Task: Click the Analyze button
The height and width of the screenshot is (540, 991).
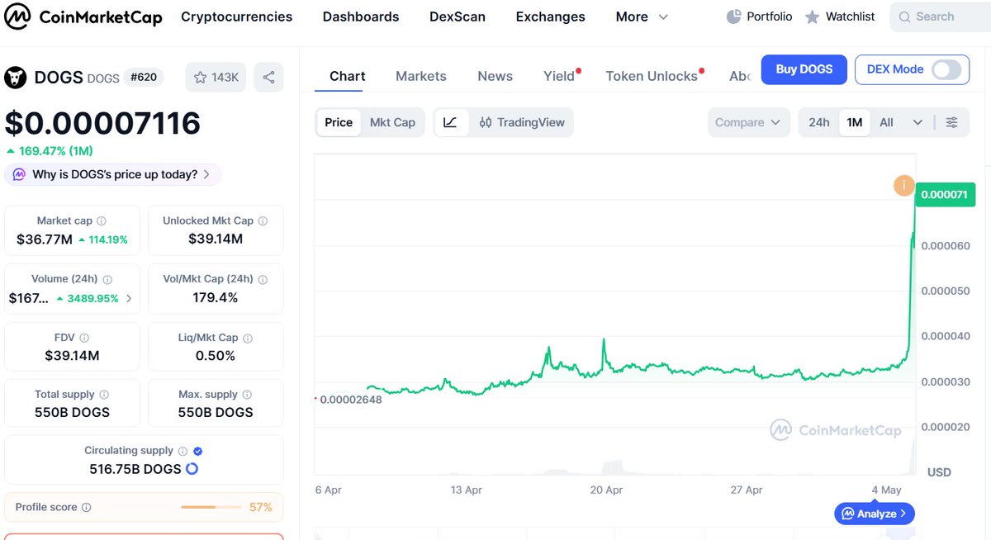Action: 875,514
